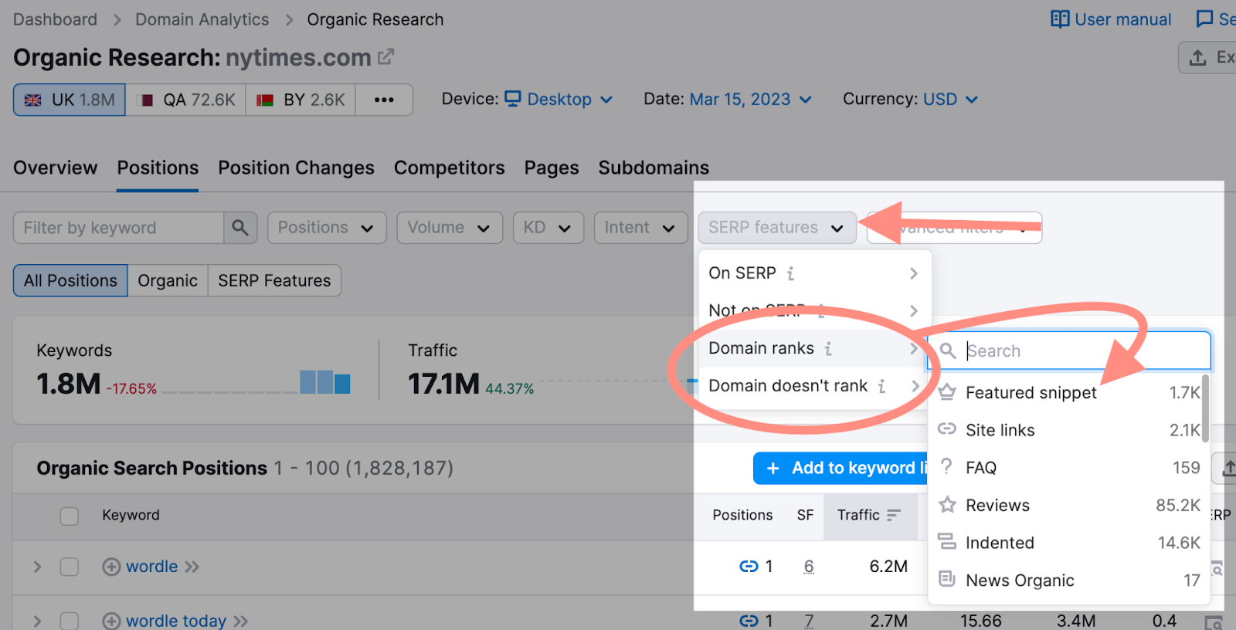The image size is (1236, 630).
Task: Open the Positions filter dropdown
Action: click(326, 228)
